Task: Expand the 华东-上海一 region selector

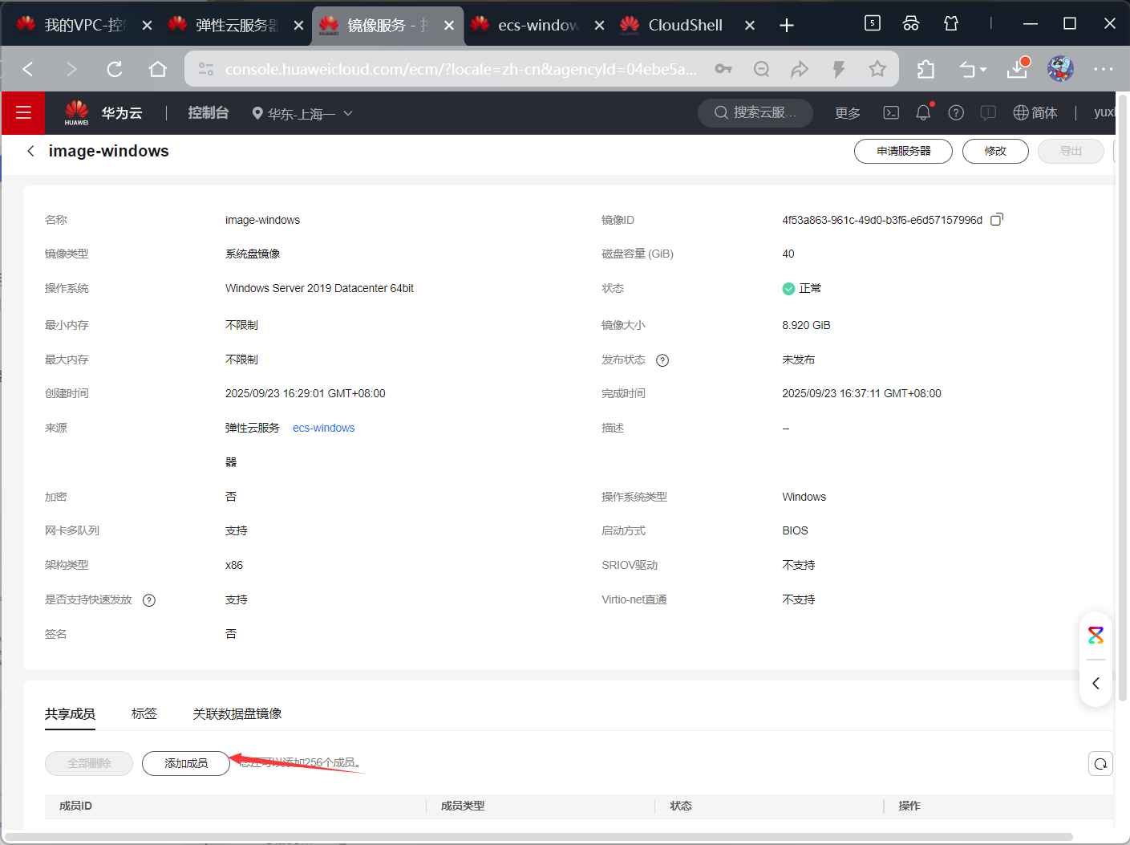Action: (302, 114)
